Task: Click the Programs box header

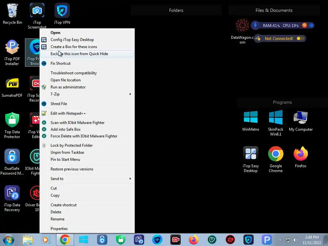Action: point(282,102)
